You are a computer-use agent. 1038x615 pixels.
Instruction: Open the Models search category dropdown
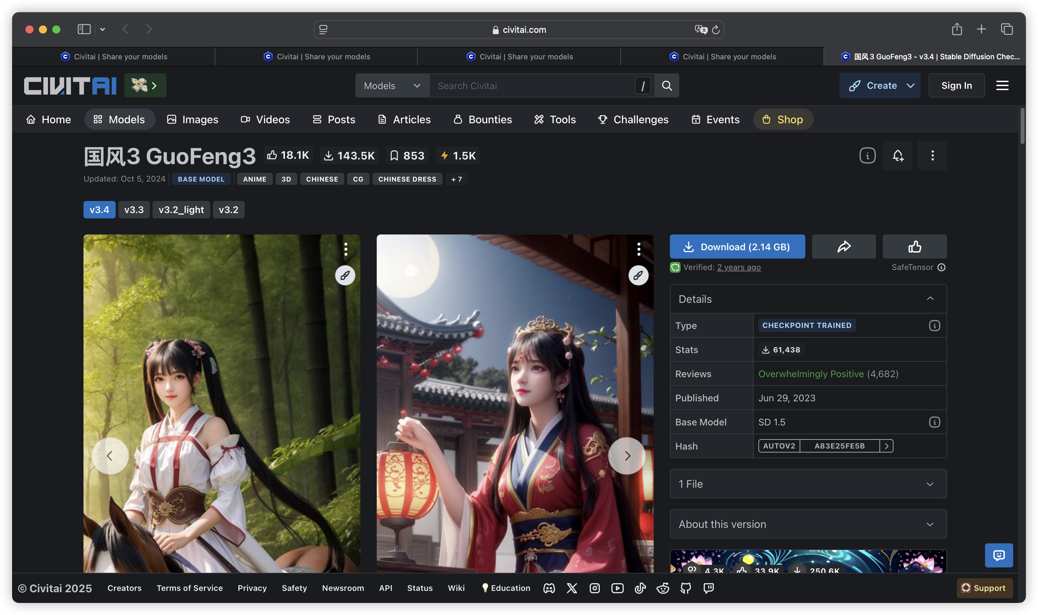pos(392,85)
